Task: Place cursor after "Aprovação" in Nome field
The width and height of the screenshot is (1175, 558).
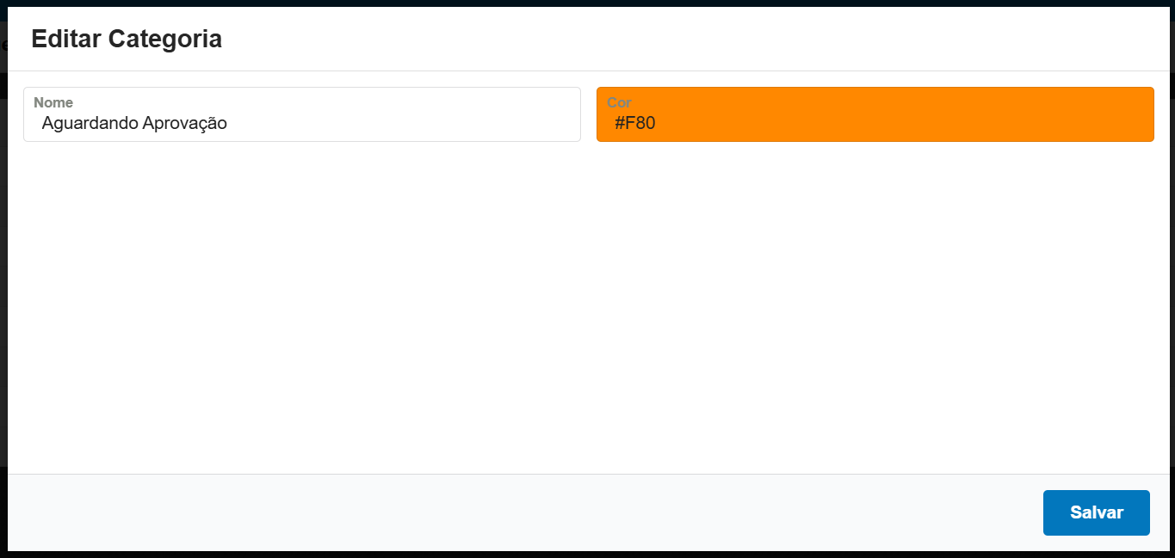Action: pyautogui.click(x=228, y=123)
